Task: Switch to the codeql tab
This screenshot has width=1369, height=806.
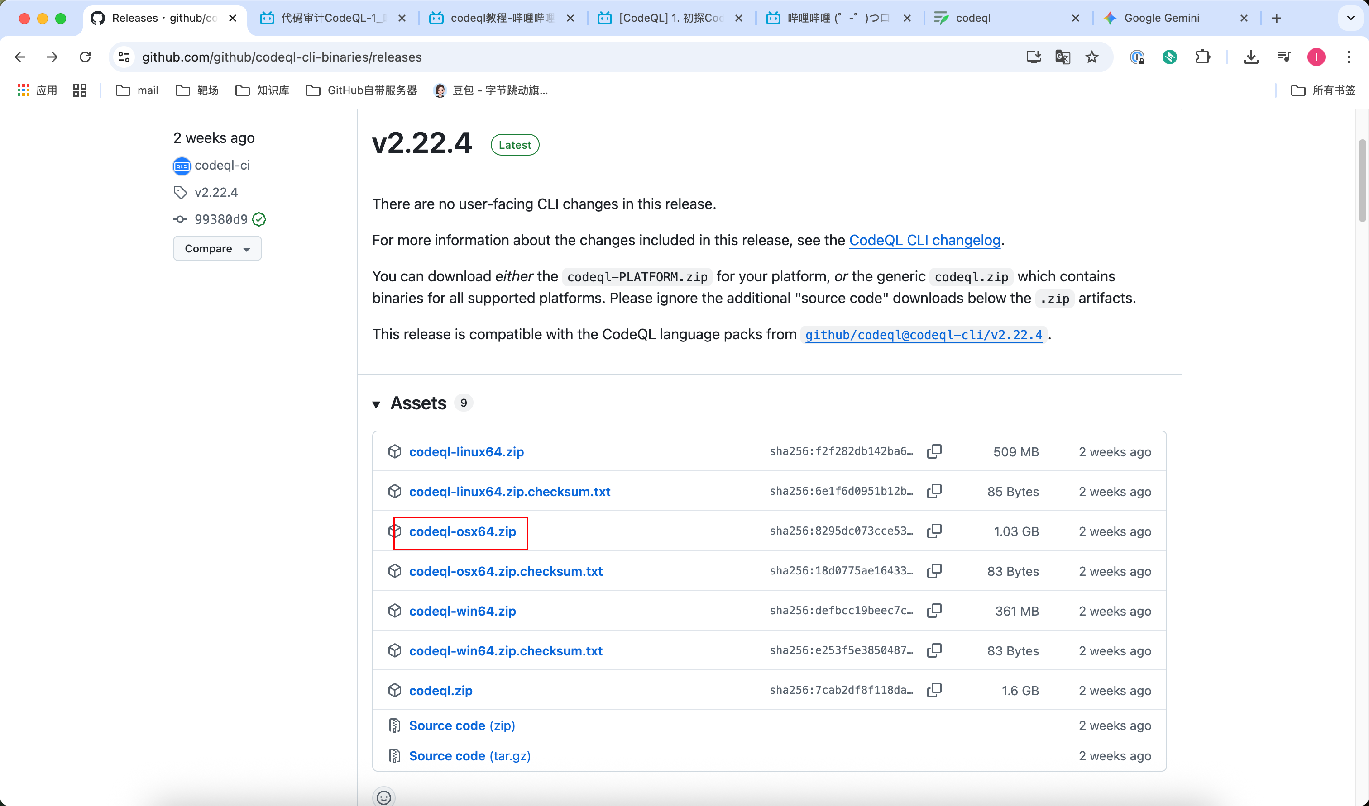Action: [1006, 18]
